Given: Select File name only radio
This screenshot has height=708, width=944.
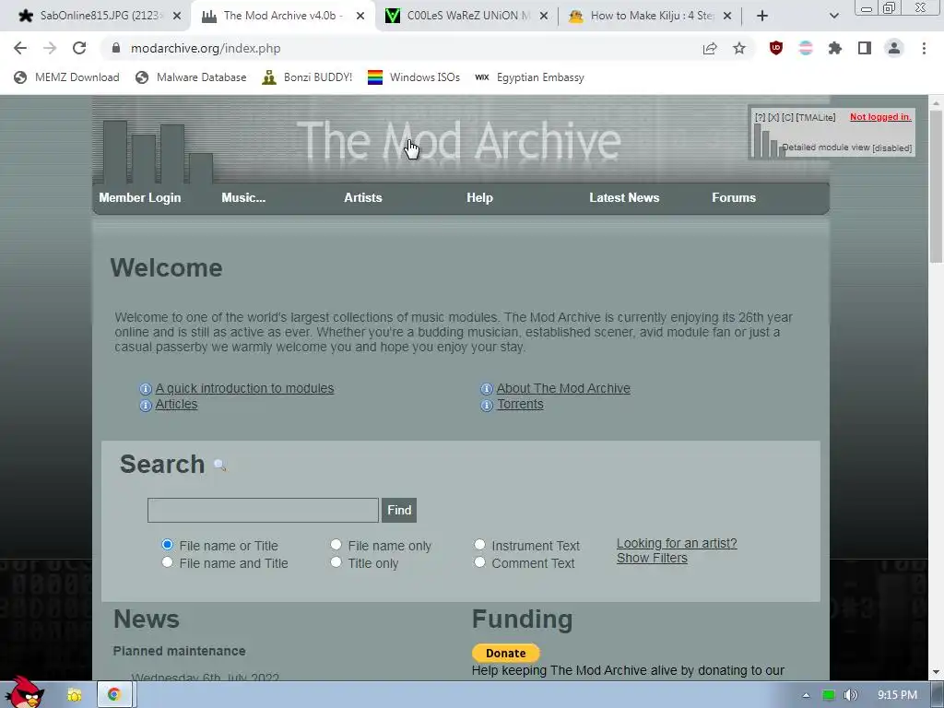Looking at the screenshot, I should 336,545.
